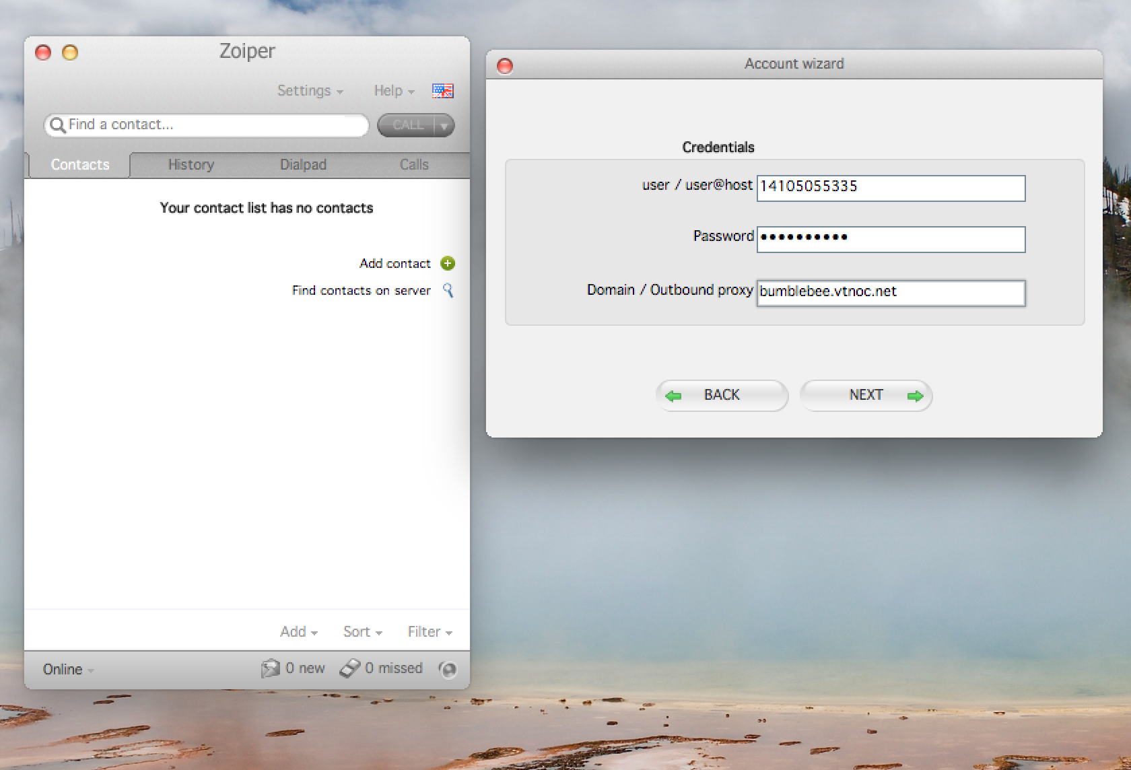Close the Account wizard window
Viewport: 1131px width, 770px height.
504,65
